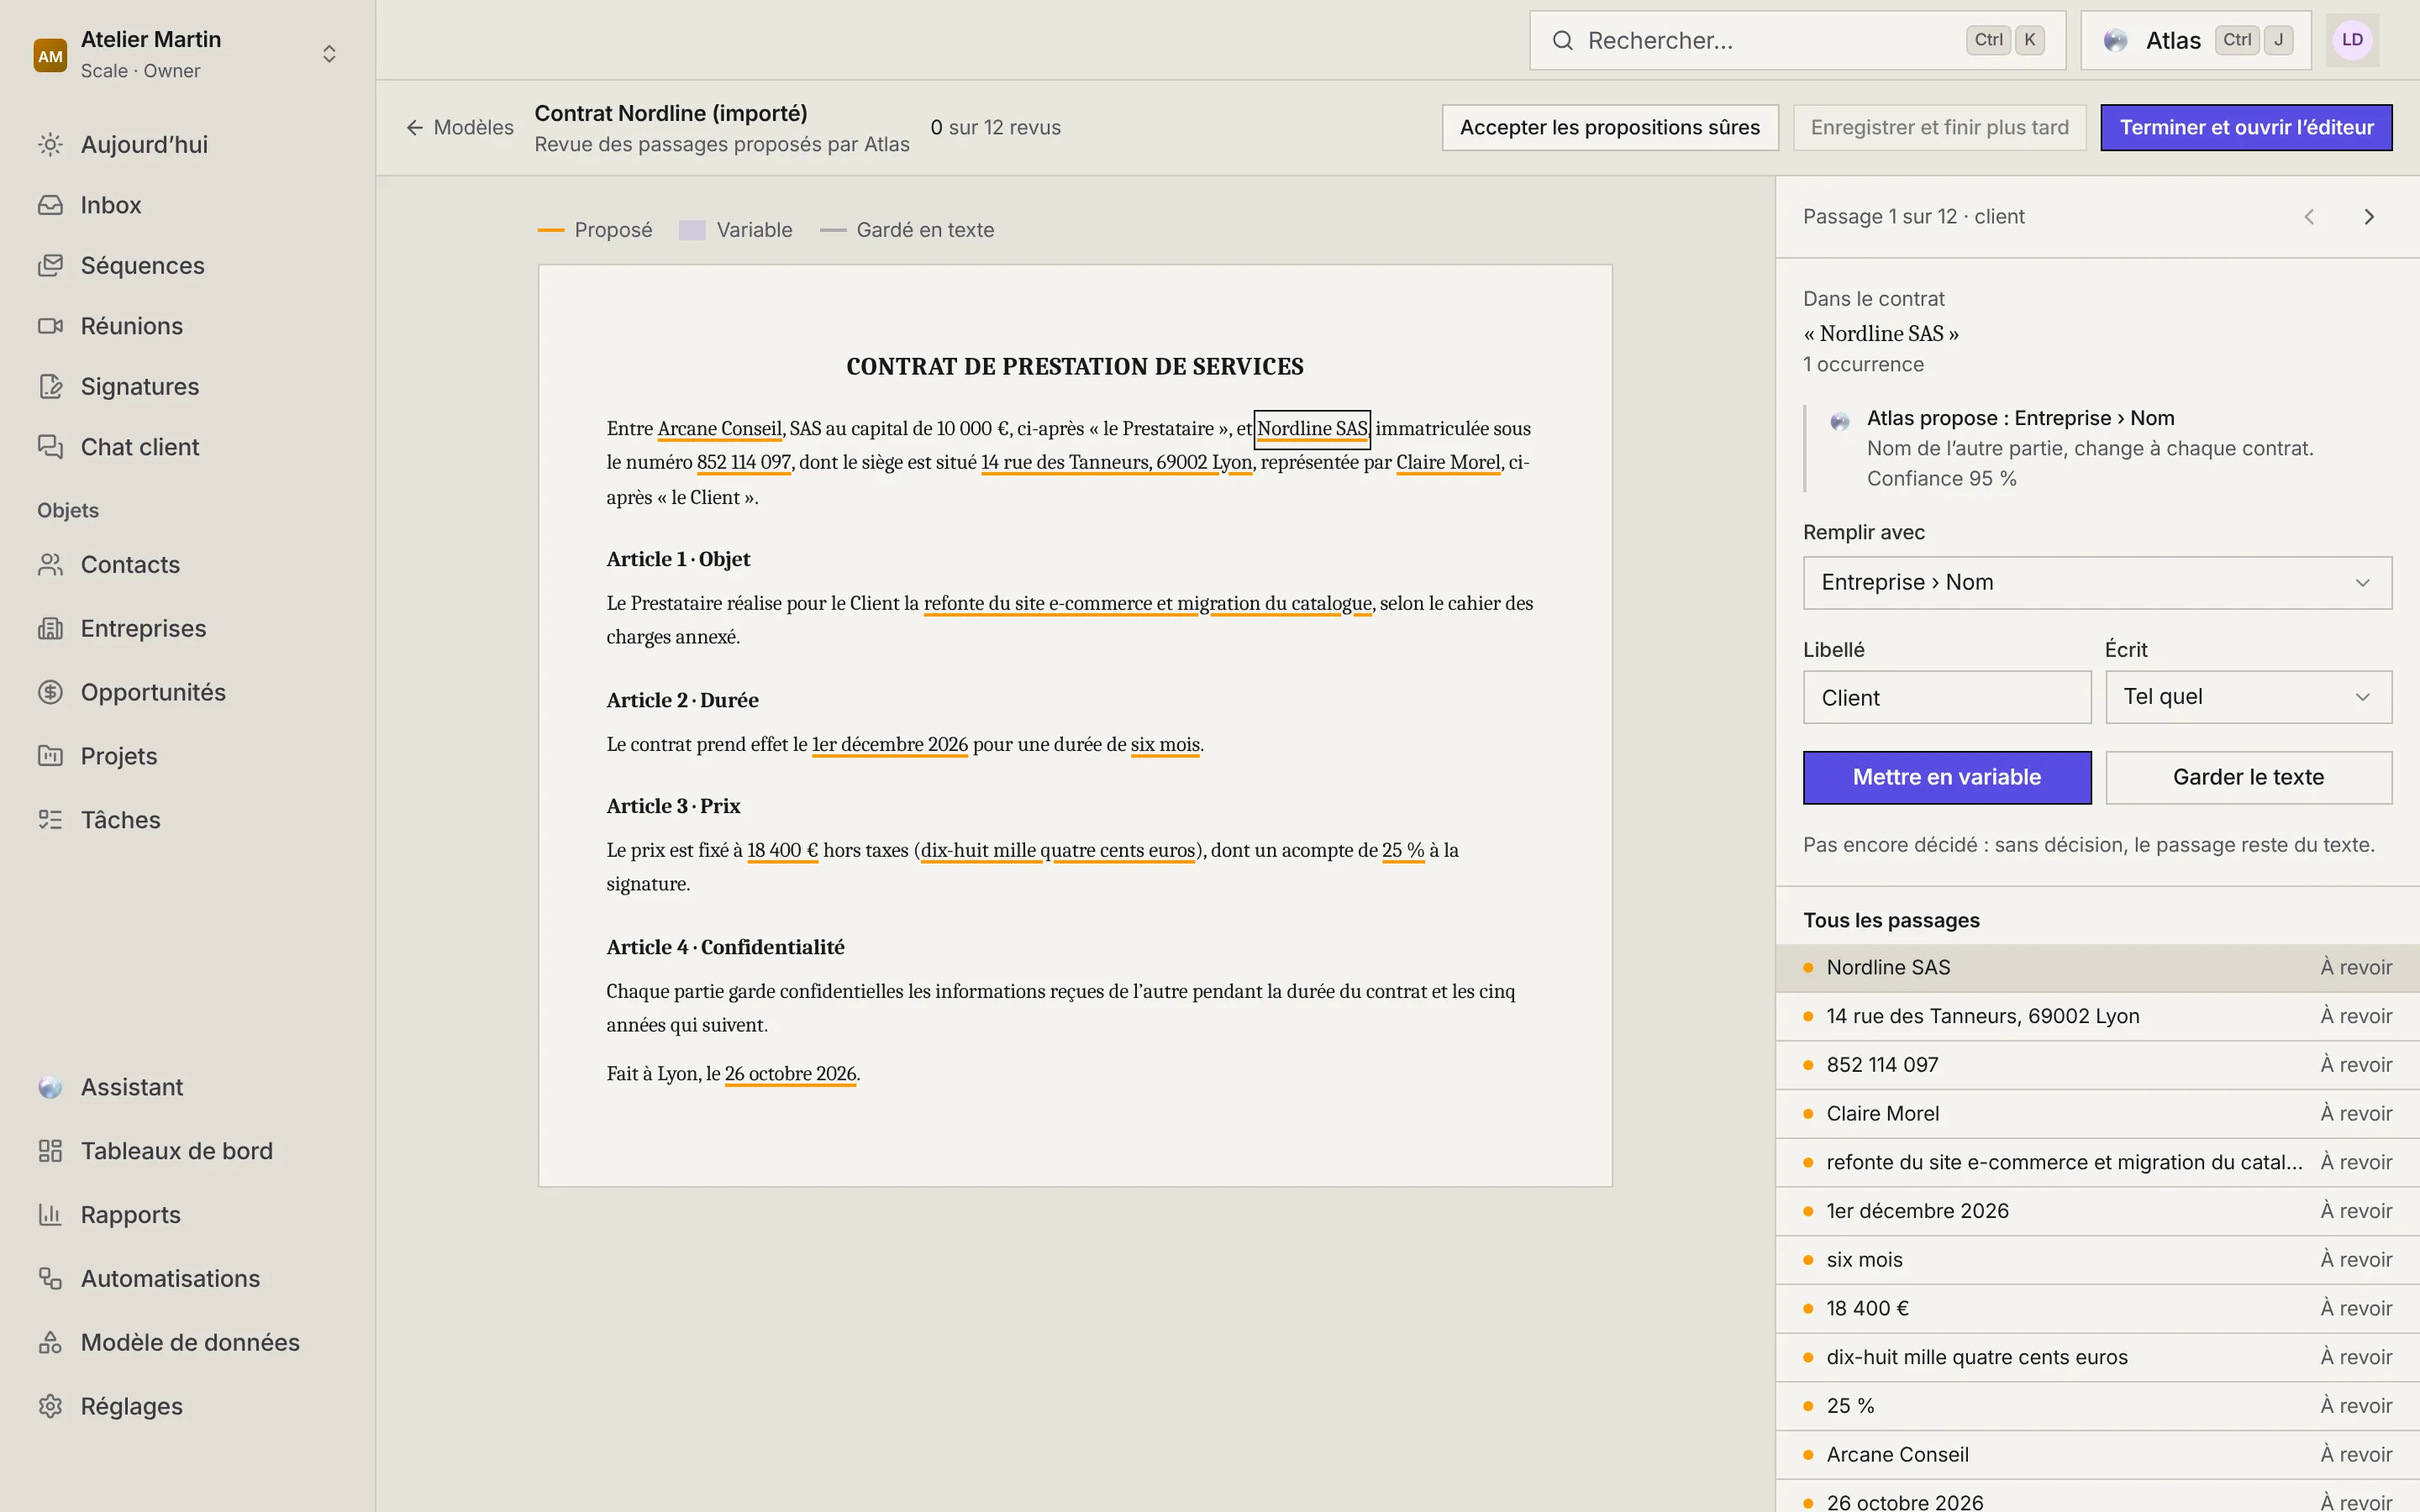Go to the next passage arrow

point(2368,217)
